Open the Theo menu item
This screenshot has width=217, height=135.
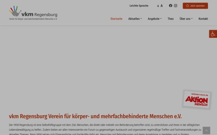(170, 19)
